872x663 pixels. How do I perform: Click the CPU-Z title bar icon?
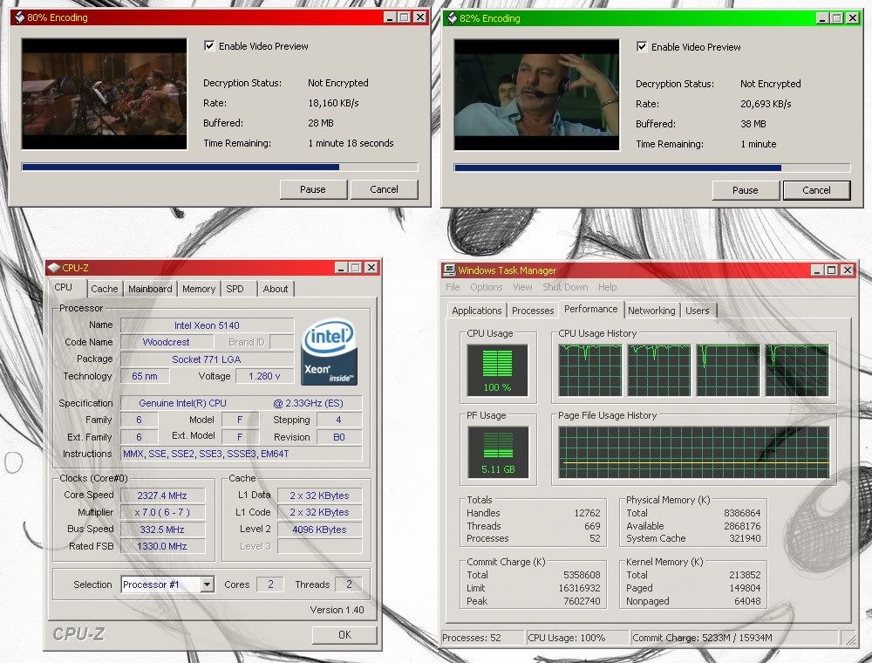point(54,268)
